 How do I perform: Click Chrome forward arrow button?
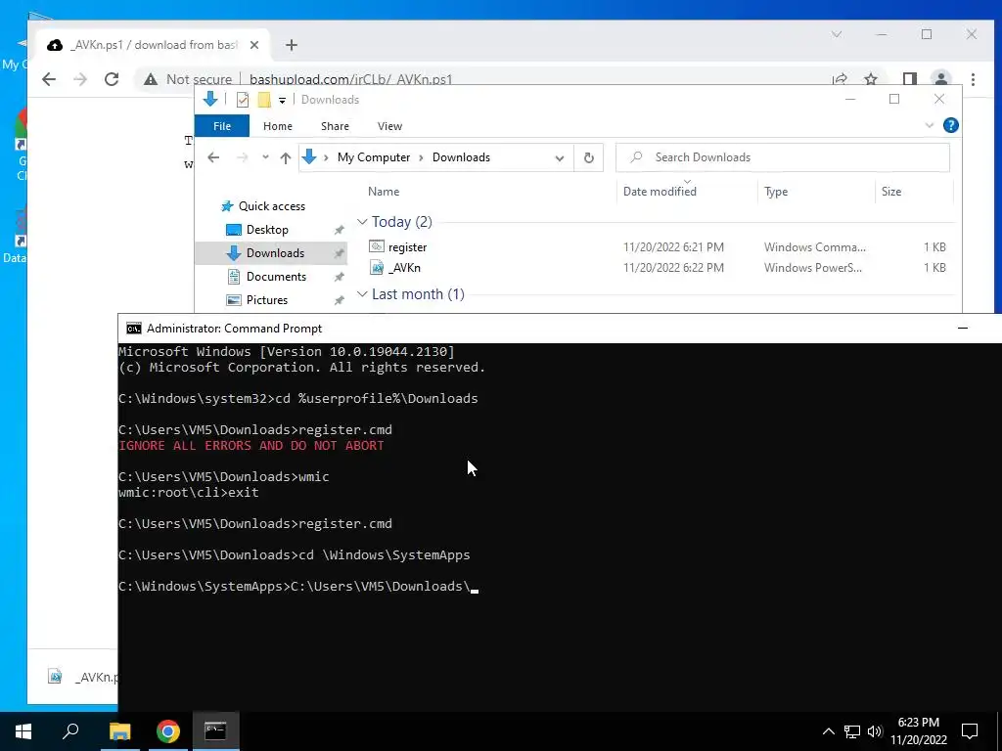click(x=80, y=79)
